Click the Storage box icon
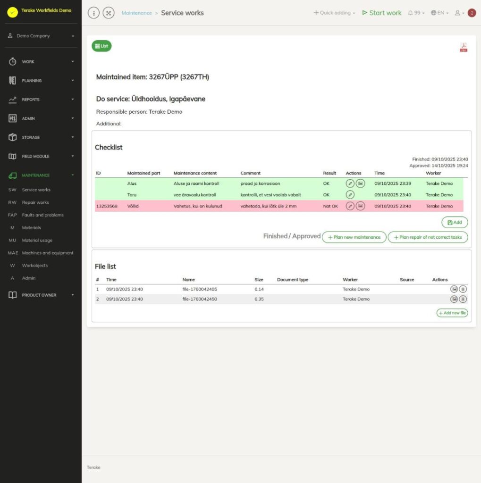 [x=12, y=137]
